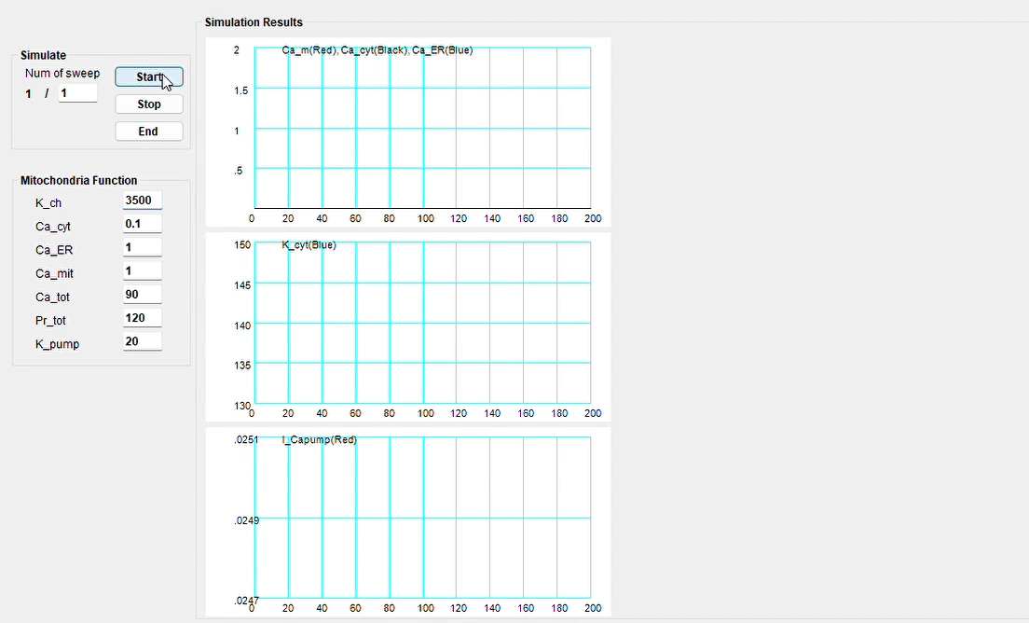Focus the K_pump value field
1029x623 pixels.
point(142,342)
